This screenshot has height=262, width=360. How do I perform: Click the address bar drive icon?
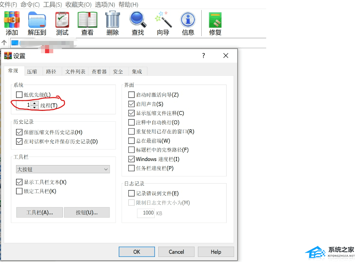pos(15,43)
